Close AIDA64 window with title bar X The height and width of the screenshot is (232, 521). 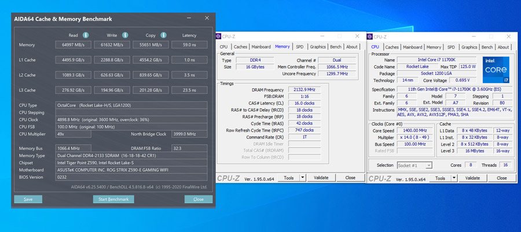[207, 18]
